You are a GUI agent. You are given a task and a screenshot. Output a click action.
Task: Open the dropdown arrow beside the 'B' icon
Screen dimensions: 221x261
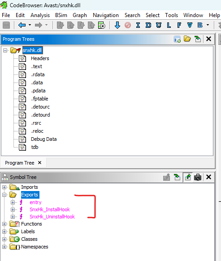click(x=208, y=25)
